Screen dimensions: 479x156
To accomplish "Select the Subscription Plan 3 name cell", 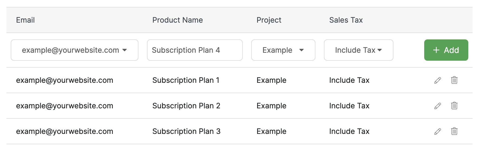I will (186, 131).
